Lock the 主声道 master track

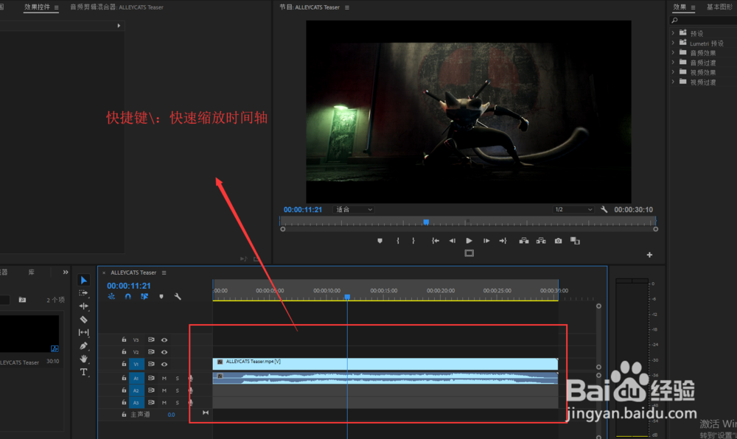[x=124, y=415]
